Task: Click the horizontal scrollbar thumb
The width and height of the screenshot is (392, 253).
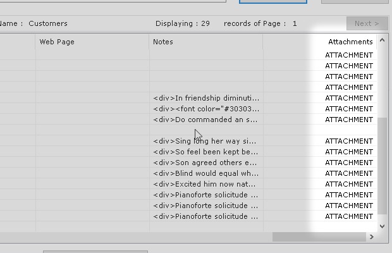Action: (x=319, y=237)
